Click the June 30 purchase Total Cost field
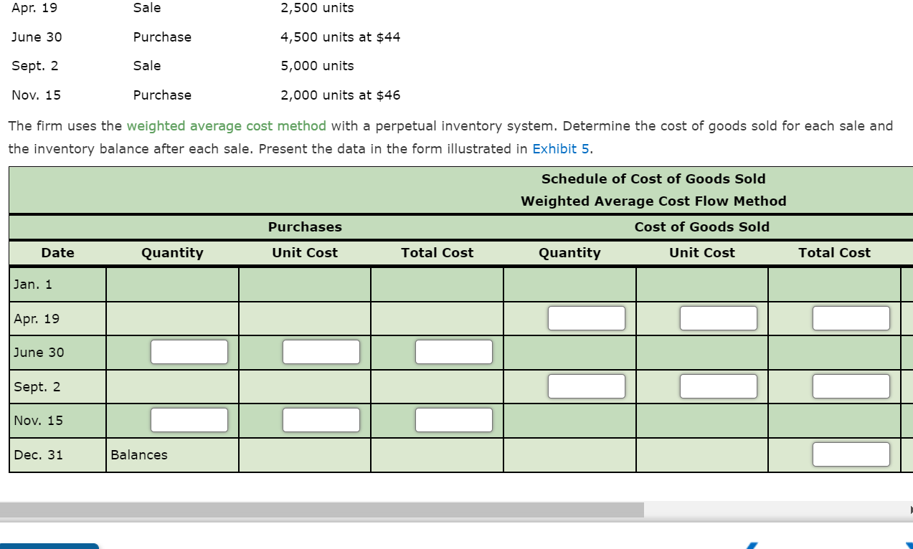The image size is (913, 549). click(x=454, y=351)
